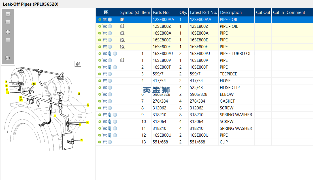
Task: Click callout number 13 in the diagram
Action: pos(34,84)
